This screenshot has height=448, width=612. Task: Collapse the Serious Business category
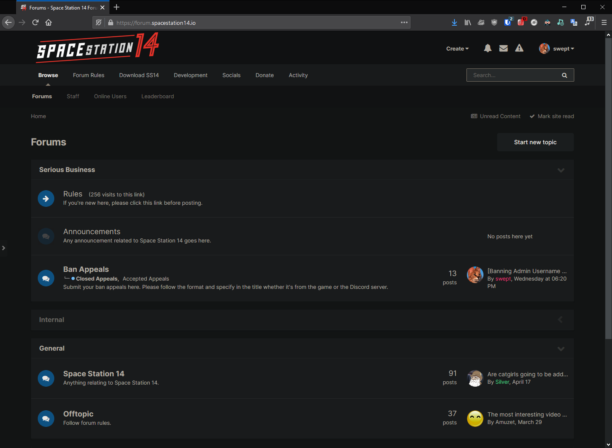point(561,170)
